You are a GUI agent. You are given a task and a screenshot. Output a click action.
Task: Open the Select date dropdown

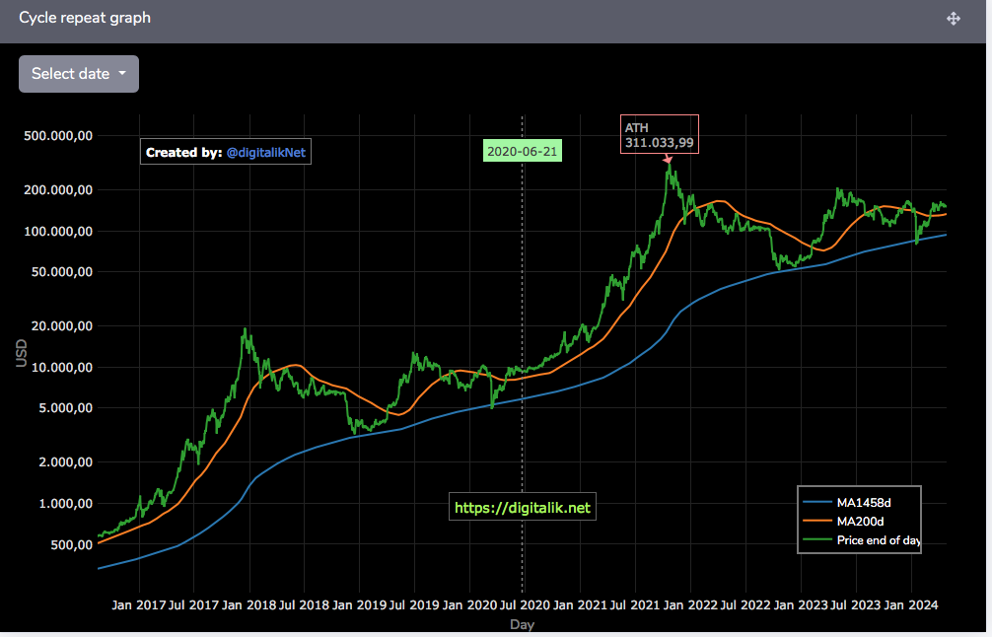pyautogui.click(x=79, y=74)
